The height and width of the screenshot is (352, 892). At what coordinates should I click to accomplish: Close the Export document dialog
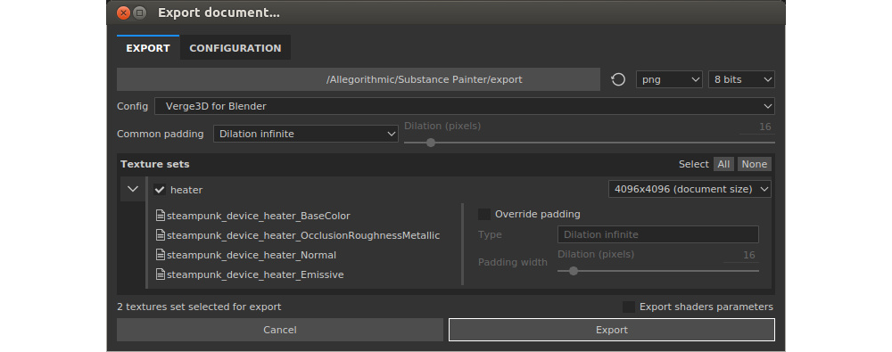click(123, 12)
